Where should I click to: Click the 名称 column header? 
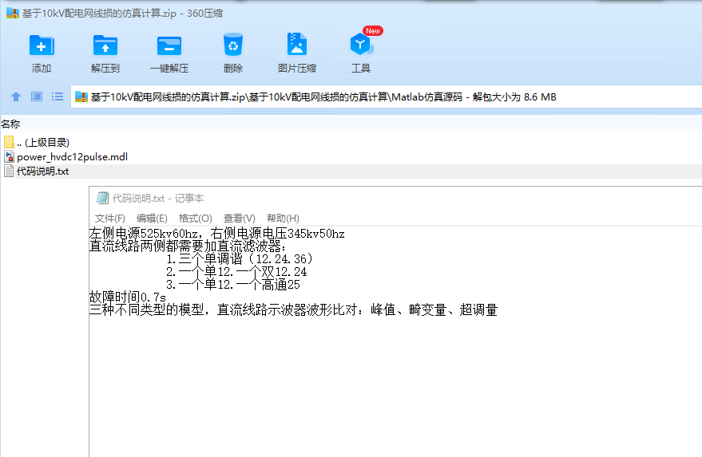point(10,124)
